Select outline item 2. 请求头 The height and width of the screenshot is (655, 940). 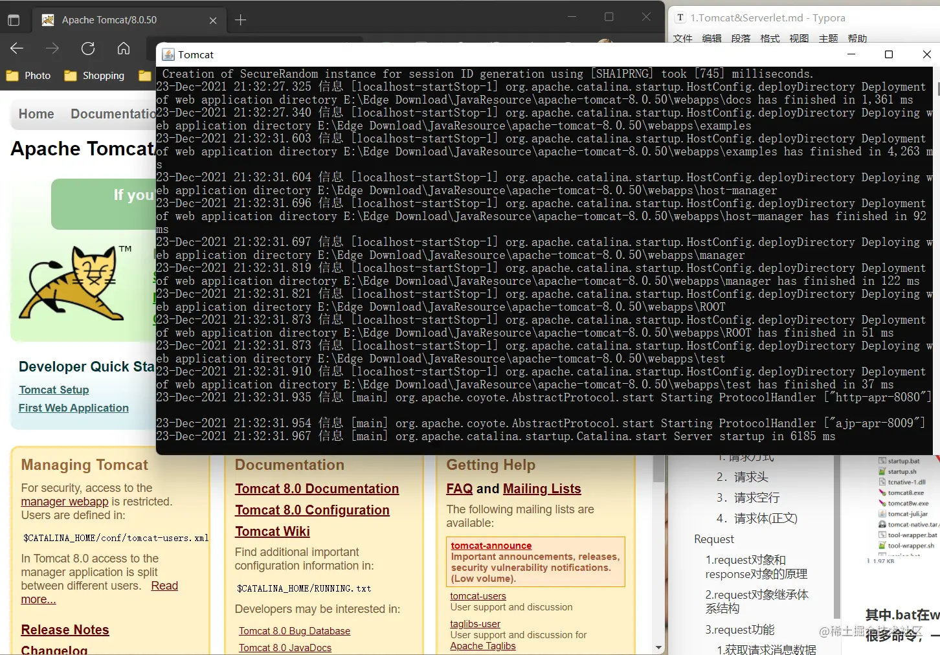point(742,477)
